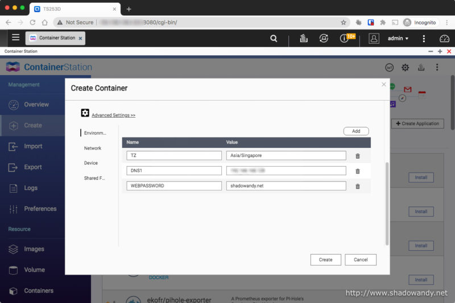Viewport: 455px width, 303px height.
Task: Delete the TZ environment variable row
Action: (357, 156)
